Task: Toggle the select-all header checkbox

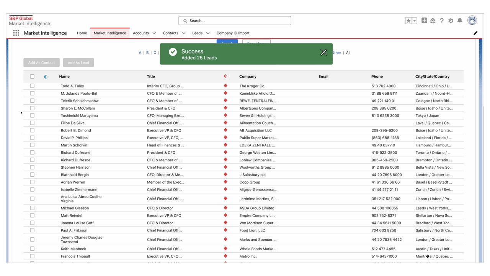Action: [32, 76]
